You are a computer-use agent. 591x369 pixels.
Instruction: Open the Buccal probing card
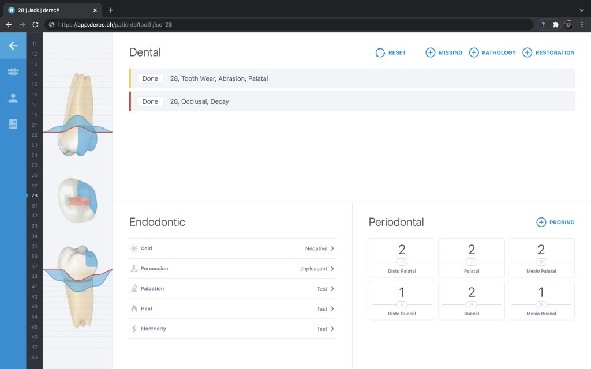[x=472, y=300]
